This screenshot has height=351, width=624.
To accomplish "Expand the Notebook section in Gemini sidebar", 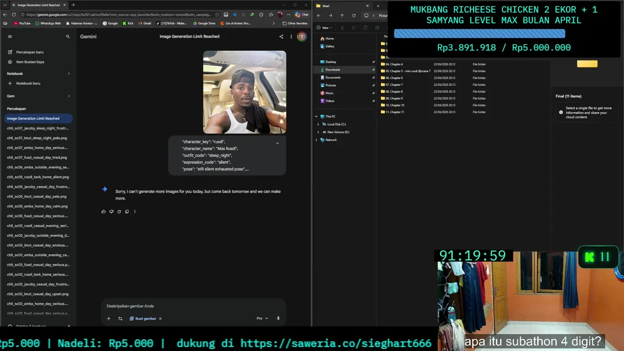I will tap(69, 74).
